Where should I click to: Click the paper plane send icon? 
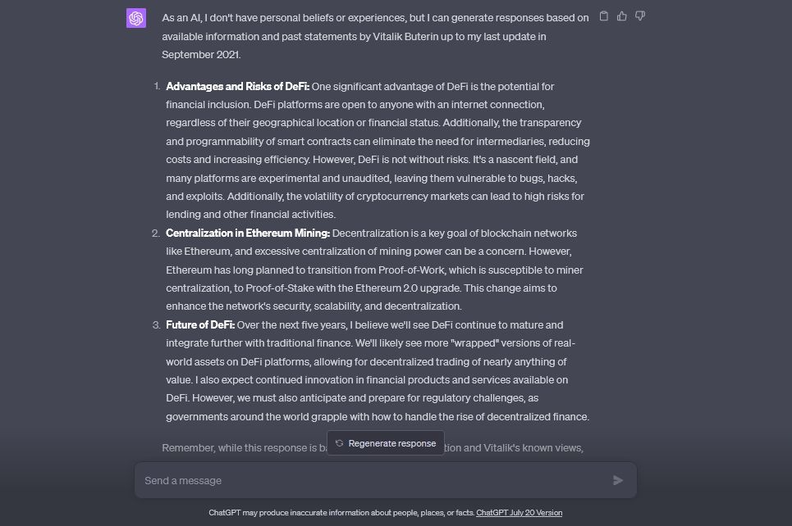618,480
